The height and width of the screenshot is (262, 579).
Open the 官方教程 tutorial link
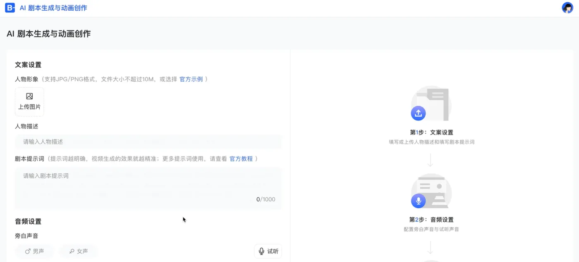[x=241, y=159]
